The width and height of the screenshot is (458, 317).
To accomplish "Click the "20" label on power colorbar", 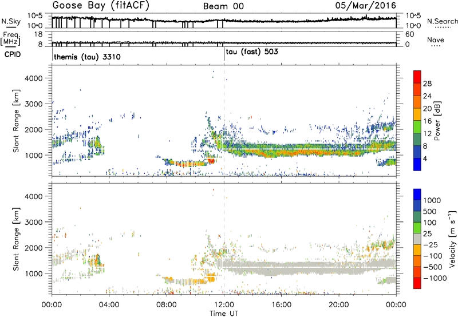I will [427, 109].
